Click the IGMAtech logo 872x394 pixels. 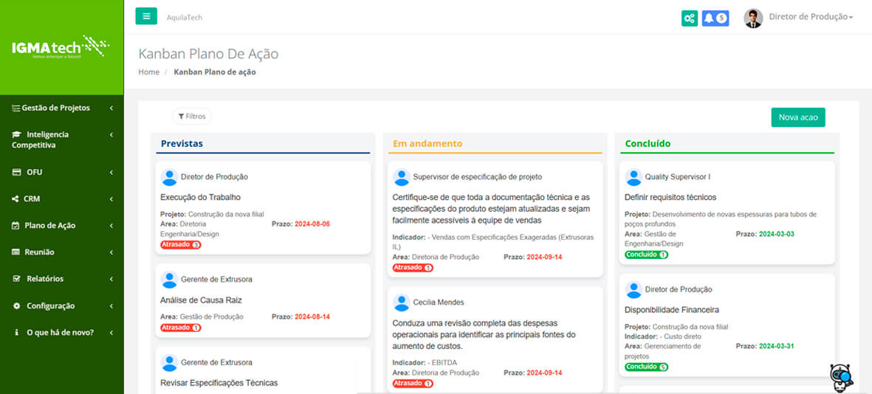61,47
